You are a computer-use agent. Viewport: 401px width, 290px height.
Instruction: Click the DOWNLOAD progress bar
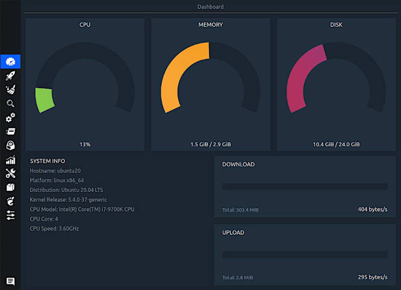point(305,186)
